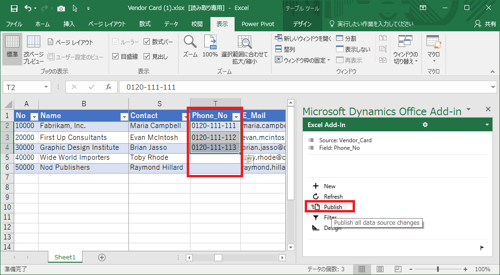Cancel formula entry with X icon
The image size is (500, 275).
(x=74, y=87)
